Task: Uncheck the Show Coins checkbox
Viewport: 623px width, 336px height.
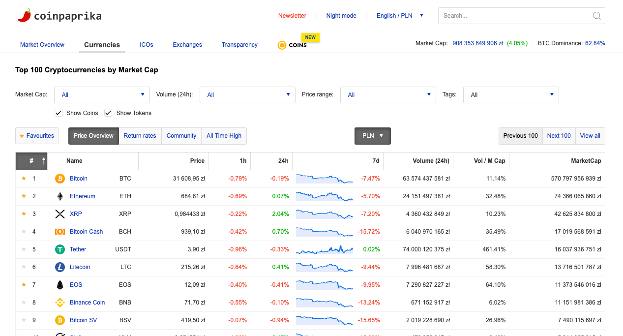Action: click(59, 113)
